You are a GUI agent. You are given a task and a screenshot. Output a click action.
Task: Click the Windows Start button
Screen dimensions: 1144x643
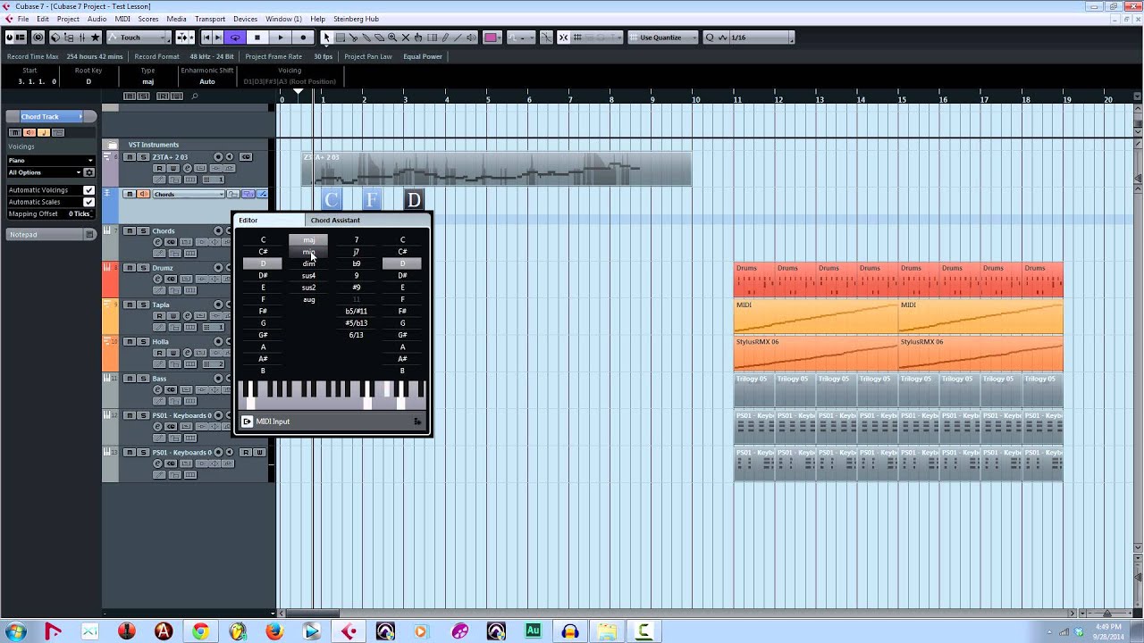point(15,631)
